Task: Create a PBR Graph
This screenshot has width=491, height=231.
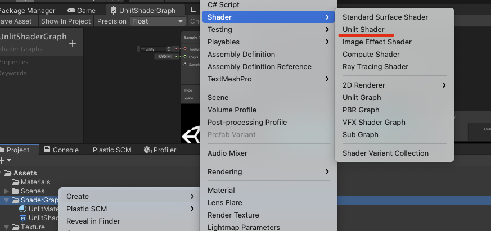Action: 361,110
